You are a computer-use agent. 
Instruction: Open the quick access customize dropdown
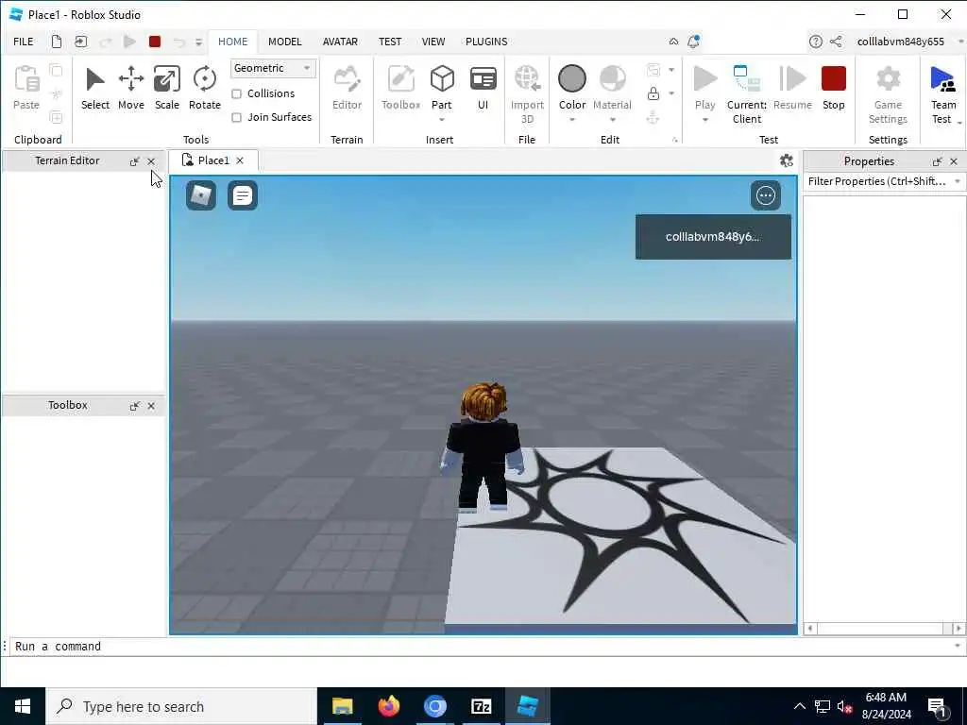[198, 42]
